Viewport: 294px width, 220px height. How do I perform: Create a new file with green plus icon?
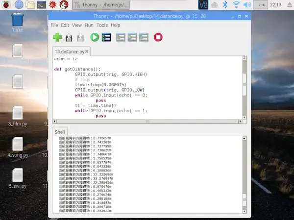(57, 37)
